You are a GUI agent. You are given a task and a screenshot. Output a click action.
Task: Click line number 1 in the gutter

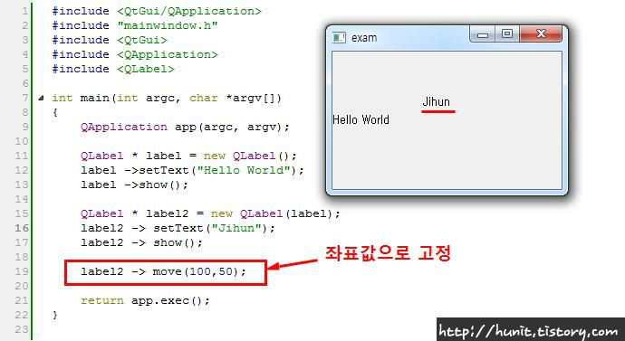pos(25,11)
